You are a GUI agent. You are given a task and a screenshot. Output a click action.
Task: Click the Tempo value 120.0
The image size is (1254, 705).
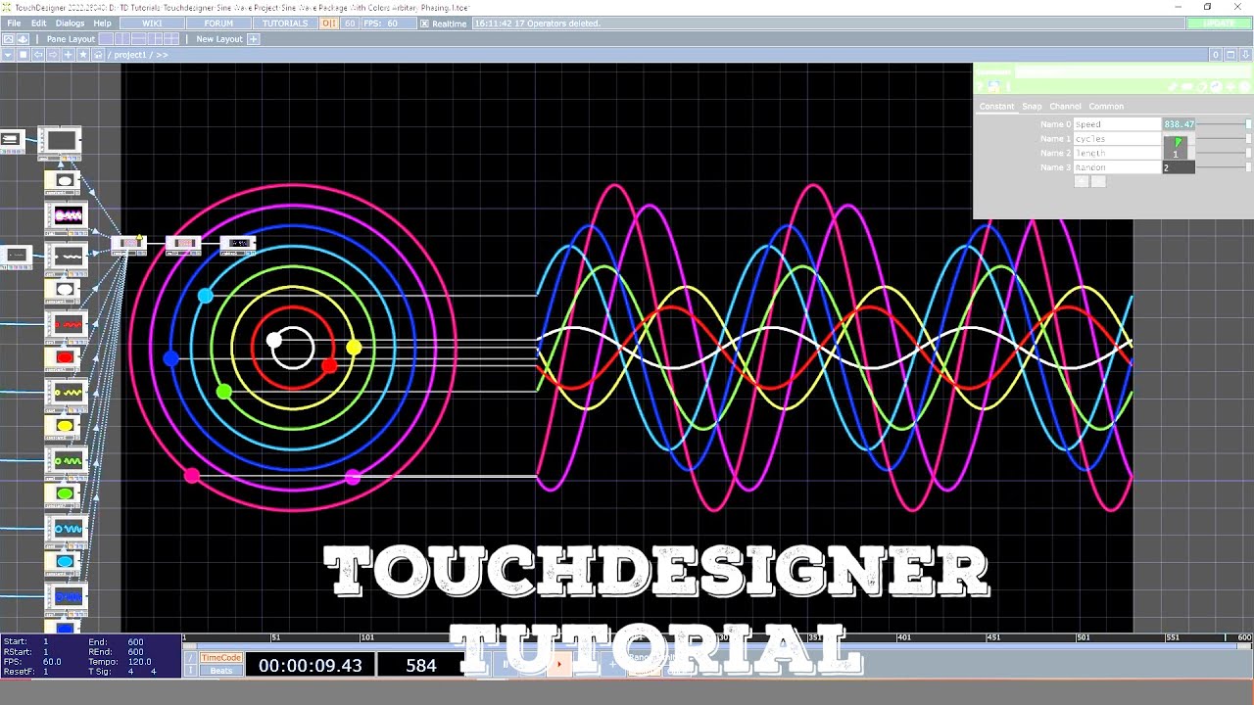[x=139, y=662]
